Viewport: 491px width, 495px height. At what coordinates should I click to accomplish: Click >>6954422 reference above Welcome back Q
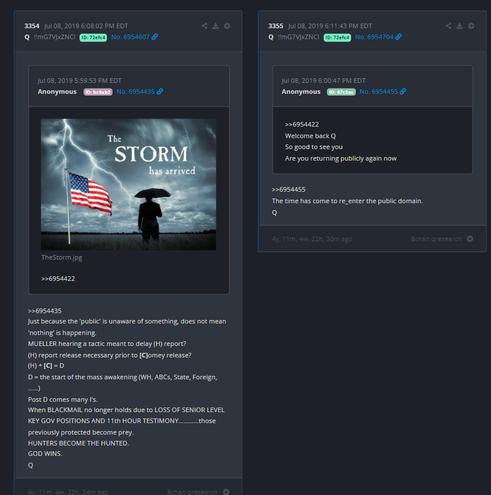click(302, 124)
